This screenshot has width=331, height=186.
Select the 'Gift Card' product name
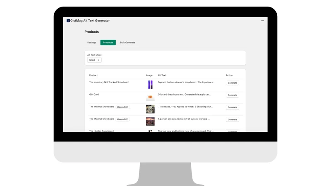tap(94, 95)
